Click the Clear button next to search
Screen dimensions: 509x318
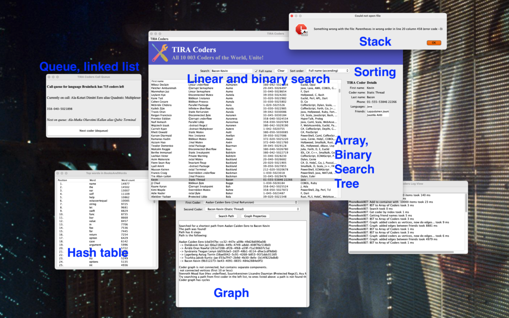coord(280,71)
